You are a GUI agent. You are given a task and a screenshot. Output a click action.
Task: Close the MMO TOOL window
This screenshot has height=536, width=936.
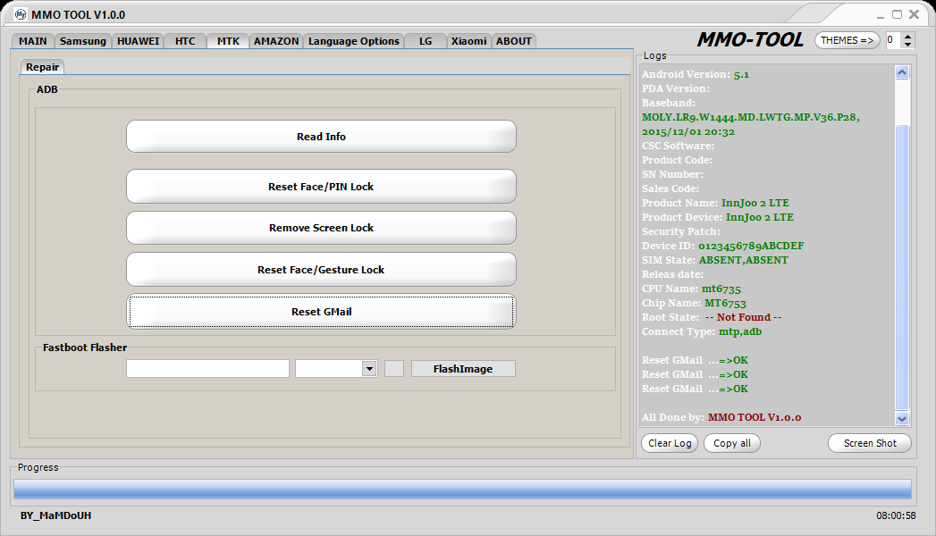tap(914, 14)
